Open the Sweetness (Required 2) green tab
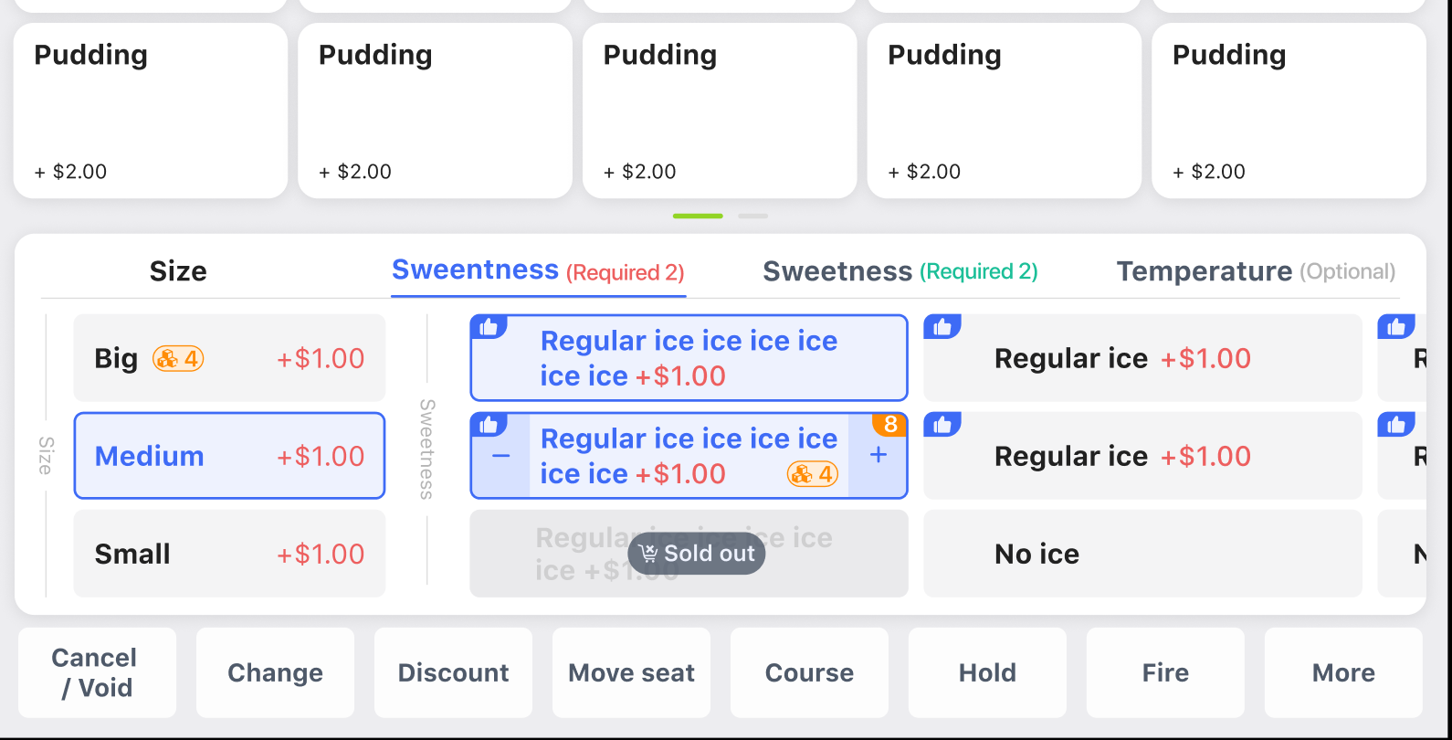The width and height of the screenshot is (1452, 740). pyautogui.click(x=900, y=271)
